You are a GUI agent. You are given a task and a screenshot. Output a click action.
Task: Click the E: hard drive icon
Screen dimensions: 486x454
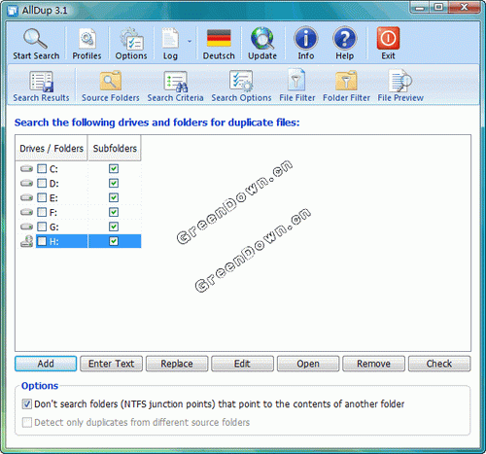coord(26,197)
